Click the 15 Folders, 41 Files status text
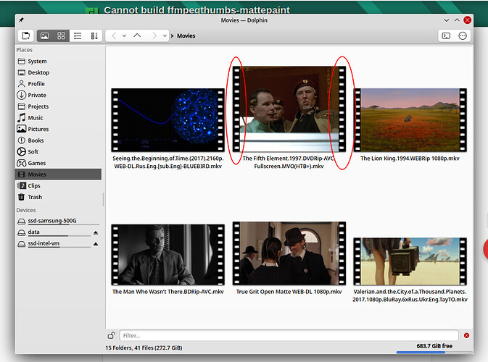The width and height of the screenshot is (488, 362). point(144,348)
